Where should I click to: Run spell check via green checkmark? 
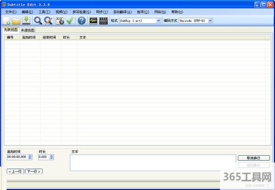coord(70,21)
